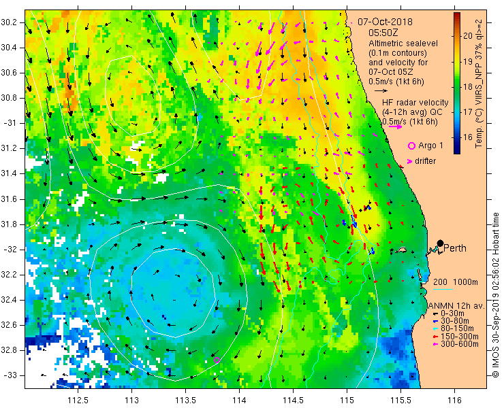504x408 pixels.
Task: Click the temperature colorbar scale
Action: (457, 83)
